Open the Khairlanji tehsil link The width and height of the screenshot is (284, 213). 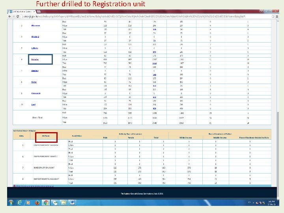(x=35, y=37)
